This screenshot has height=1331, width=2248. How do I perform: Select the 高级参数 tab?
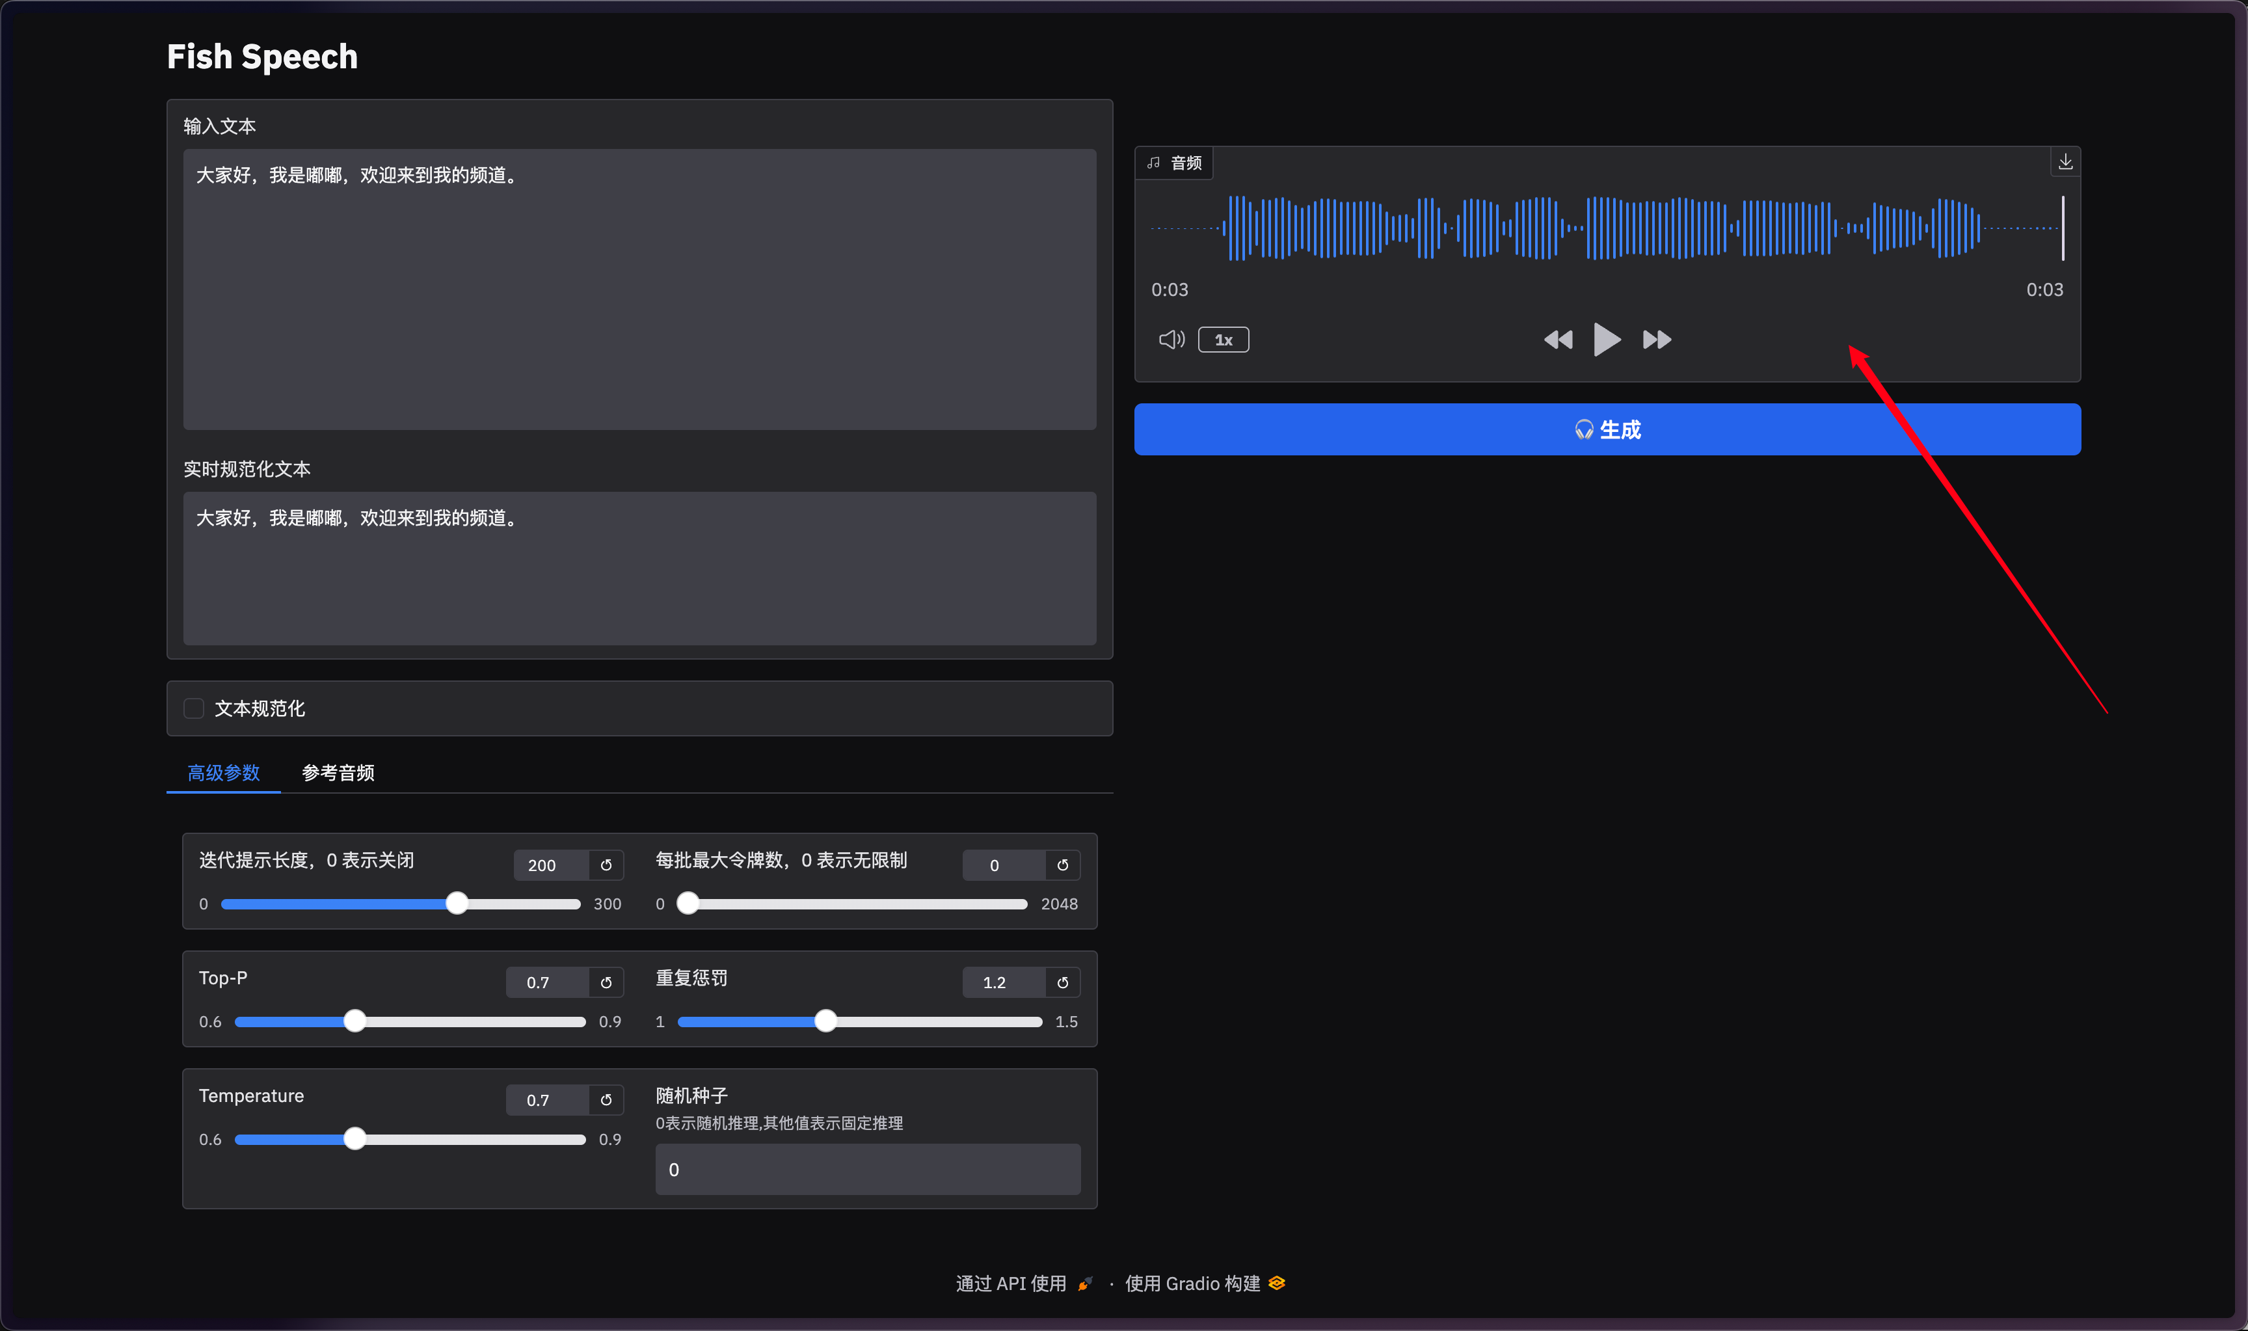223,772
